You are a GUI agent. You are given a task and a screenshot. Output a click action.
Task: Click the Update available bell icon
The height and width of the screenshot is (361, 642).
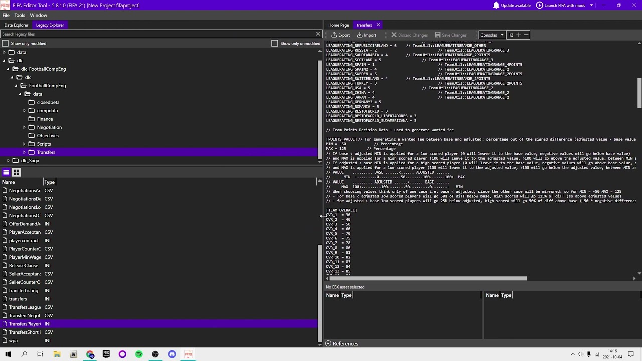pyautogui.click(x=496, y=5)
